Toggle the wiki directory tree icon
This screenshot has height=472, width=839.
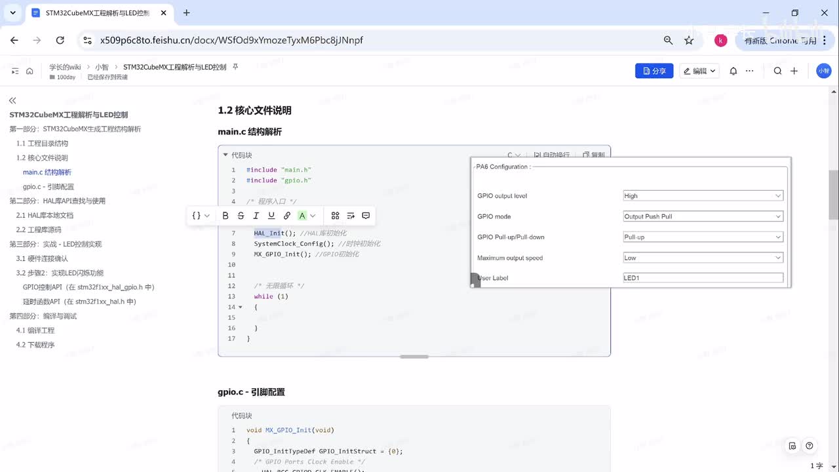click(16, 71)
